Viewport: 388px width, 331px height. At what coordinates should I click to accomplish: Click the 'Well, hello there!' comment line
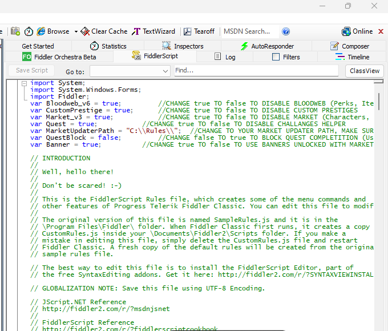click(72, 172)
